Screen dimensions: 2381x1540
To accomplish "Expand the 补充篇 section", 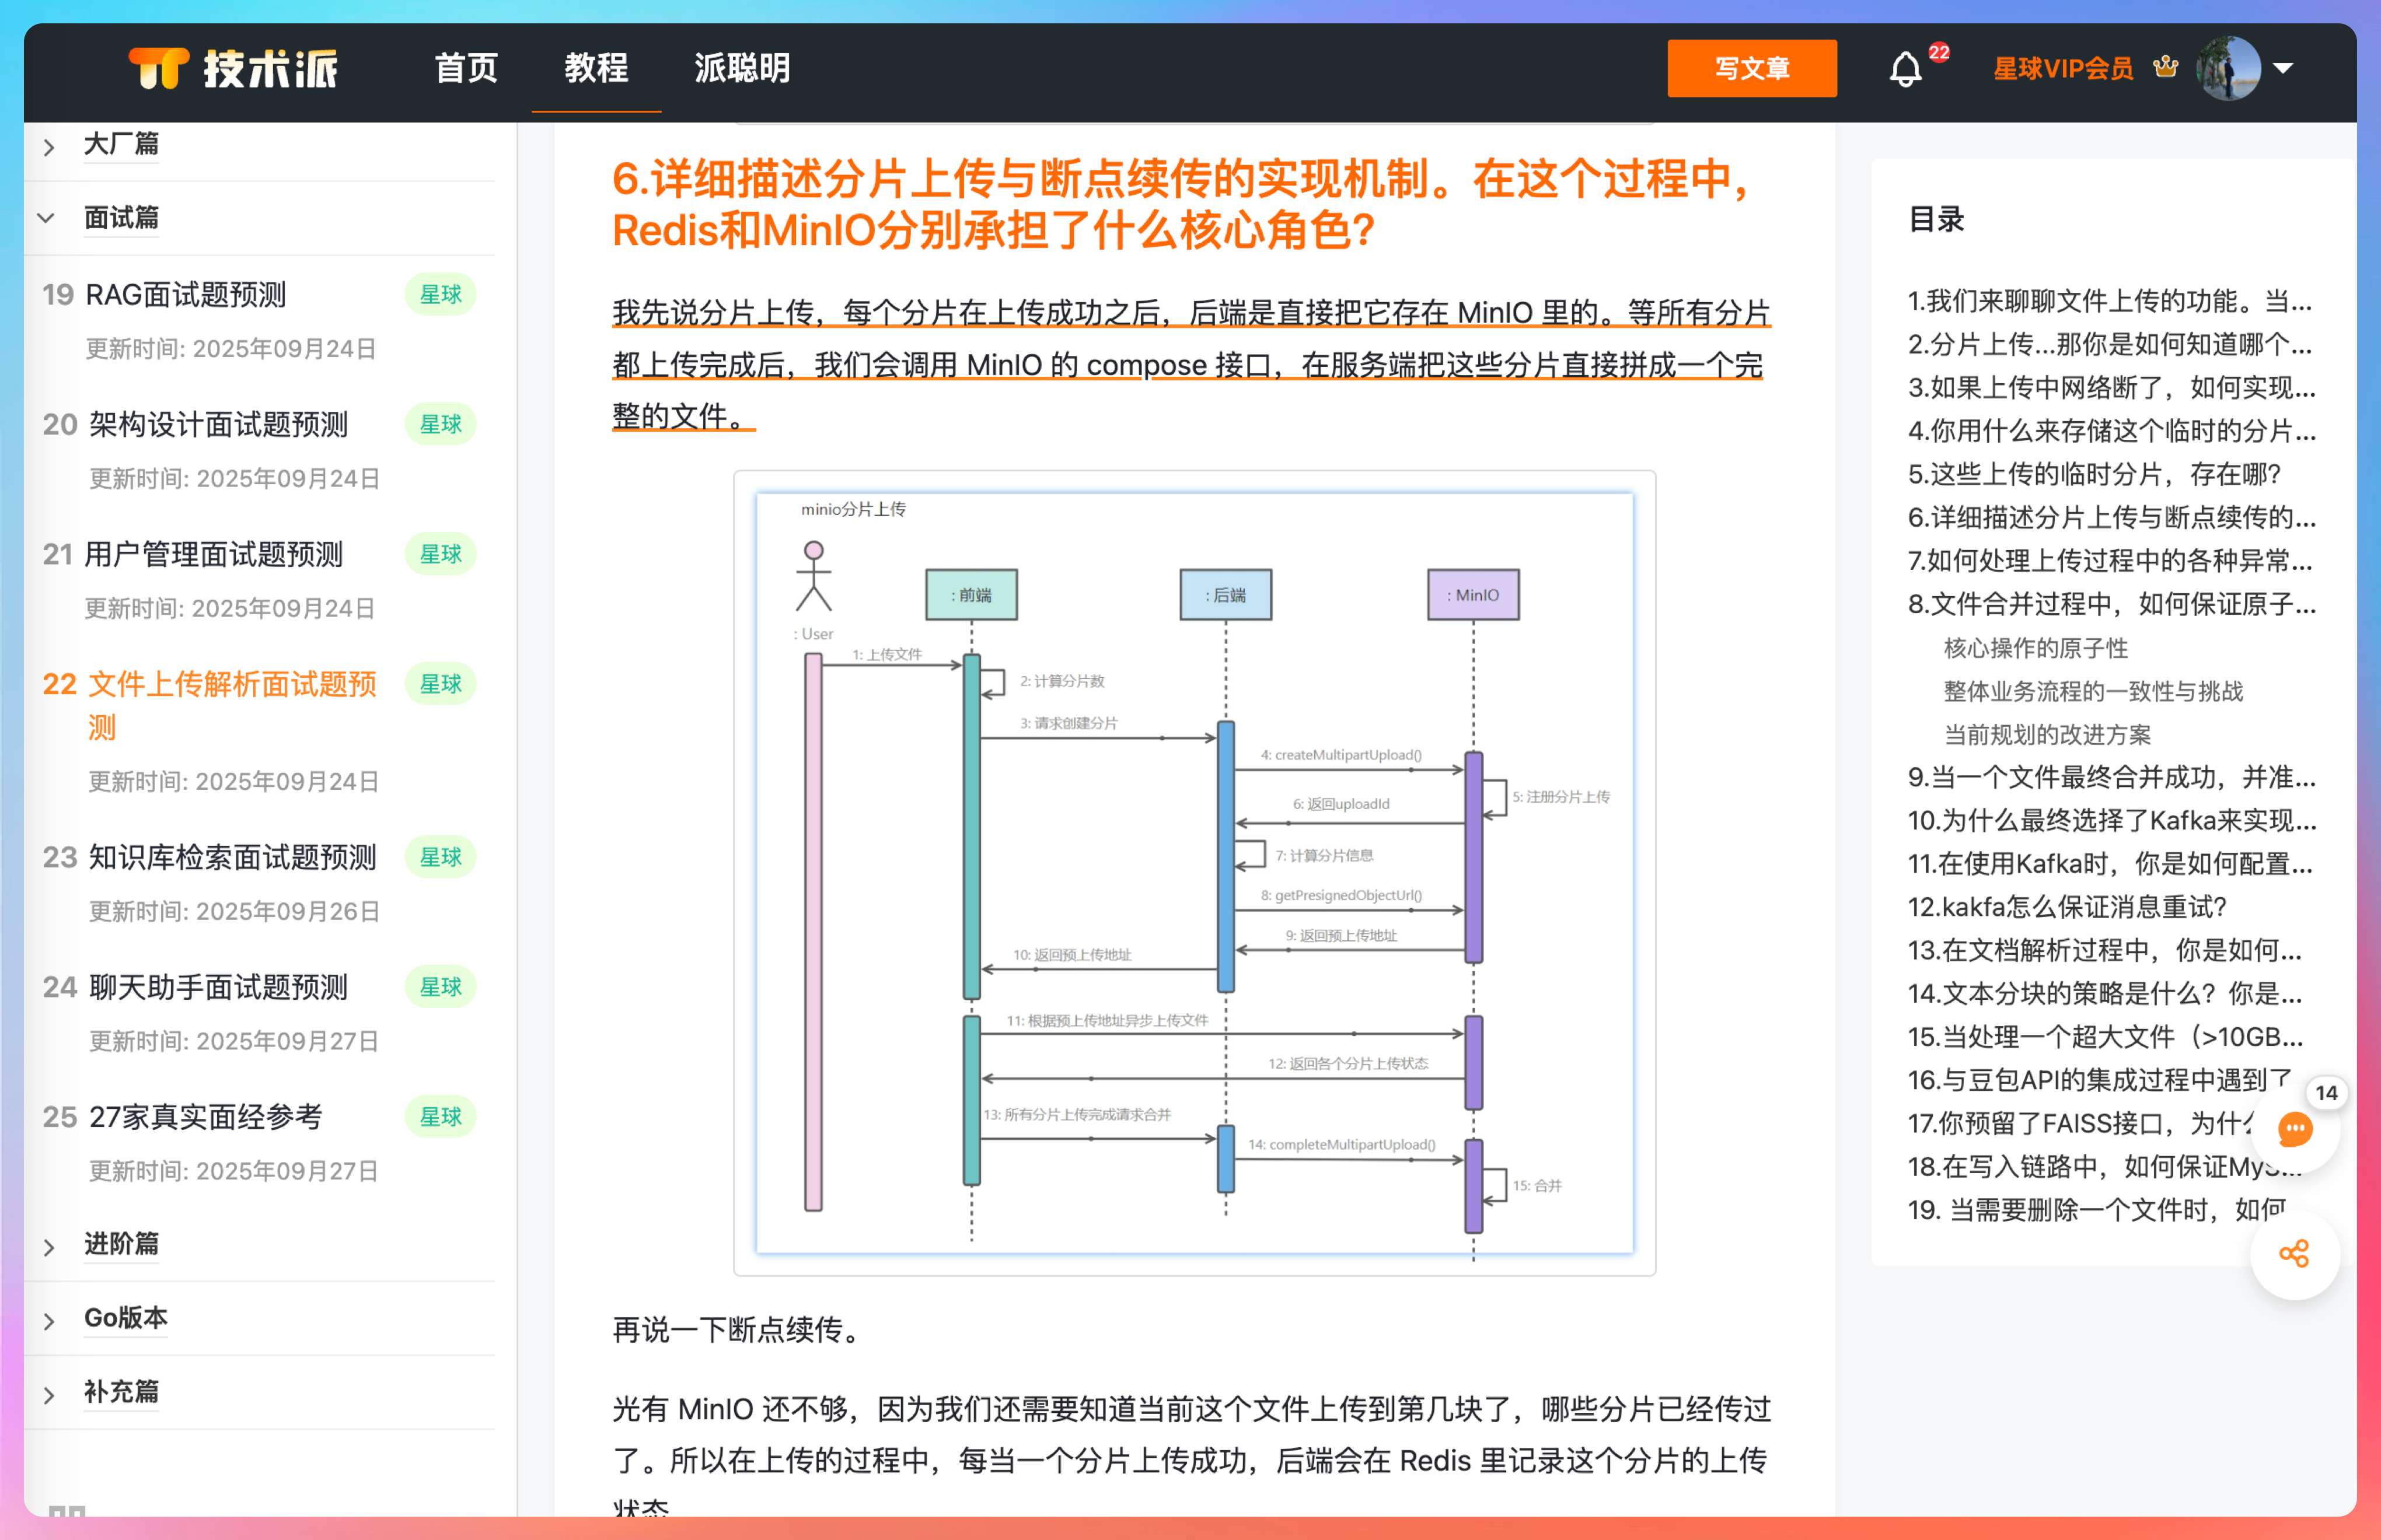I will [x=49, y=1394].
